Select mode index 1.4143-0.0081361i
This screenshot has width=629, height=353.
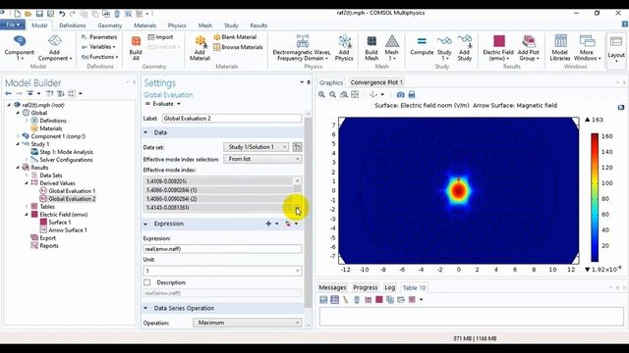pos(218,207)
